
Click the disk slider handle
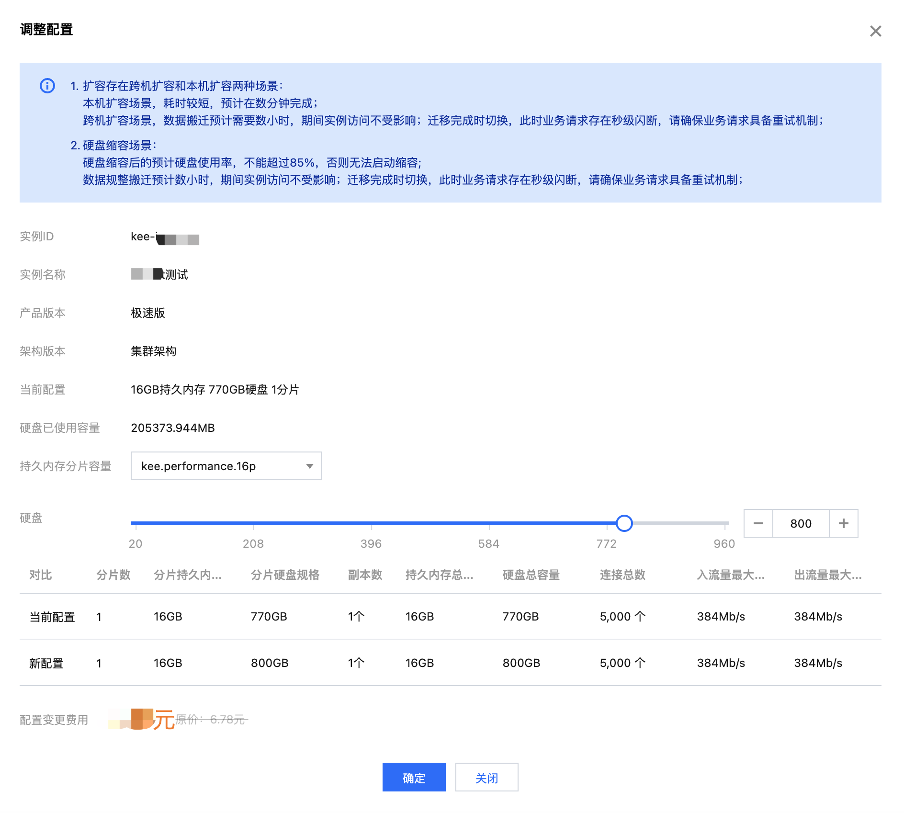(624, 523)
